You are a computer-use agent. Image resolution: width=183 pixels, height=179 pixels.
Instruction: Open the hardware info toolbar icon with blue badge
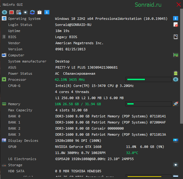click(19, 12)
